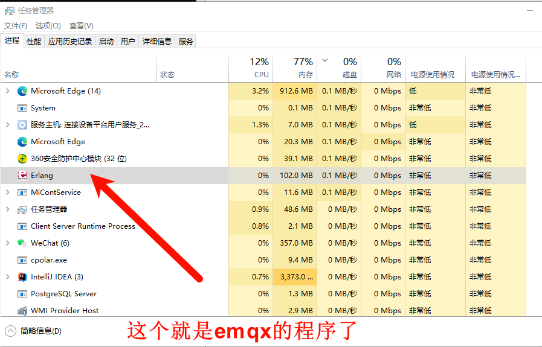Open the 文件(F) menu
Screen dimensions: 542x347
tap(16, 26)
